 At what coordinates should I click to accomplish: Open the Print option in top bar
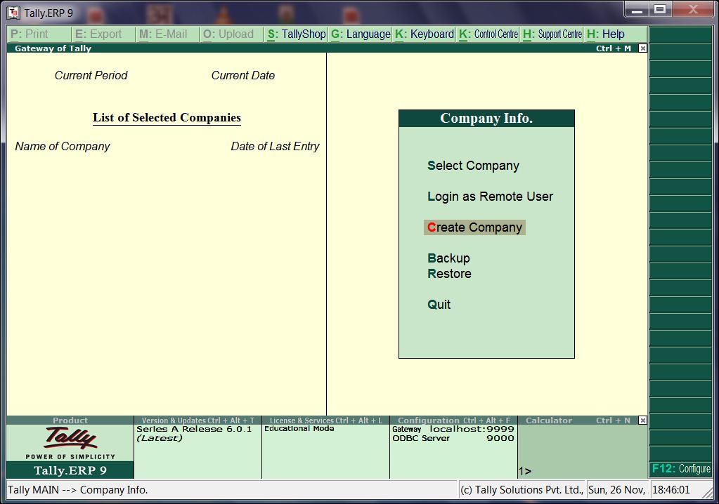[39, 34]
